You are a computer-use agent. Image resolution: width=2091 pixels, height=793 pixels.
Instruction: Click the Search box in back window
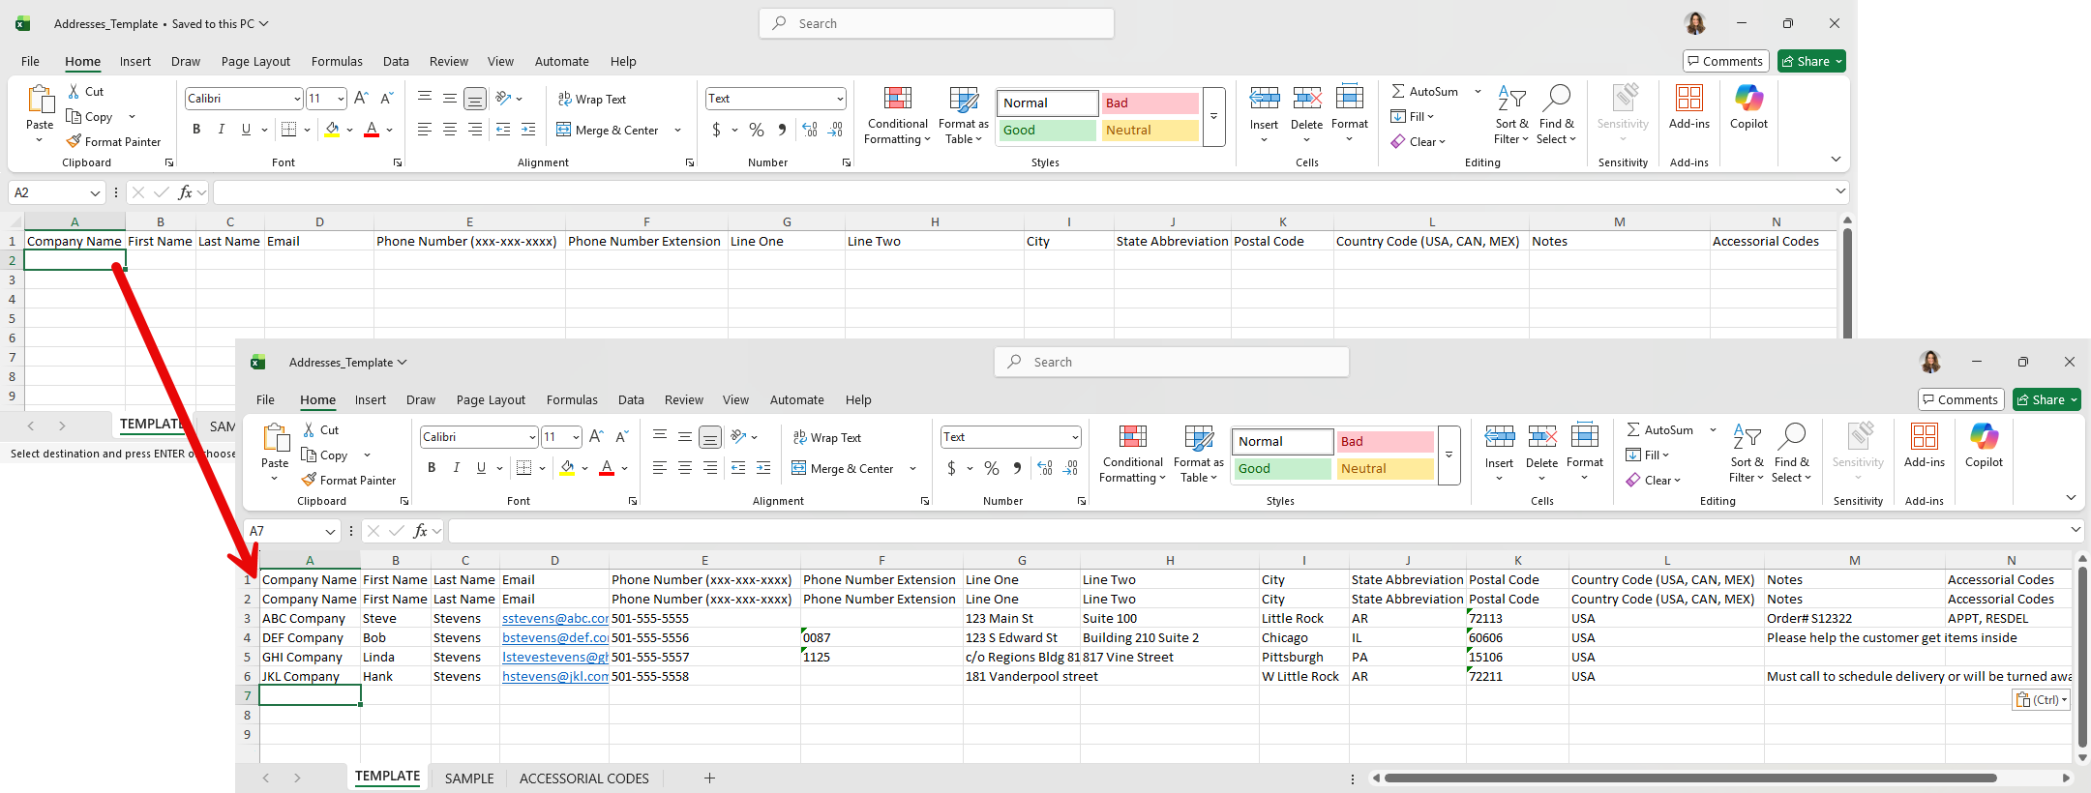click(937, 23)
